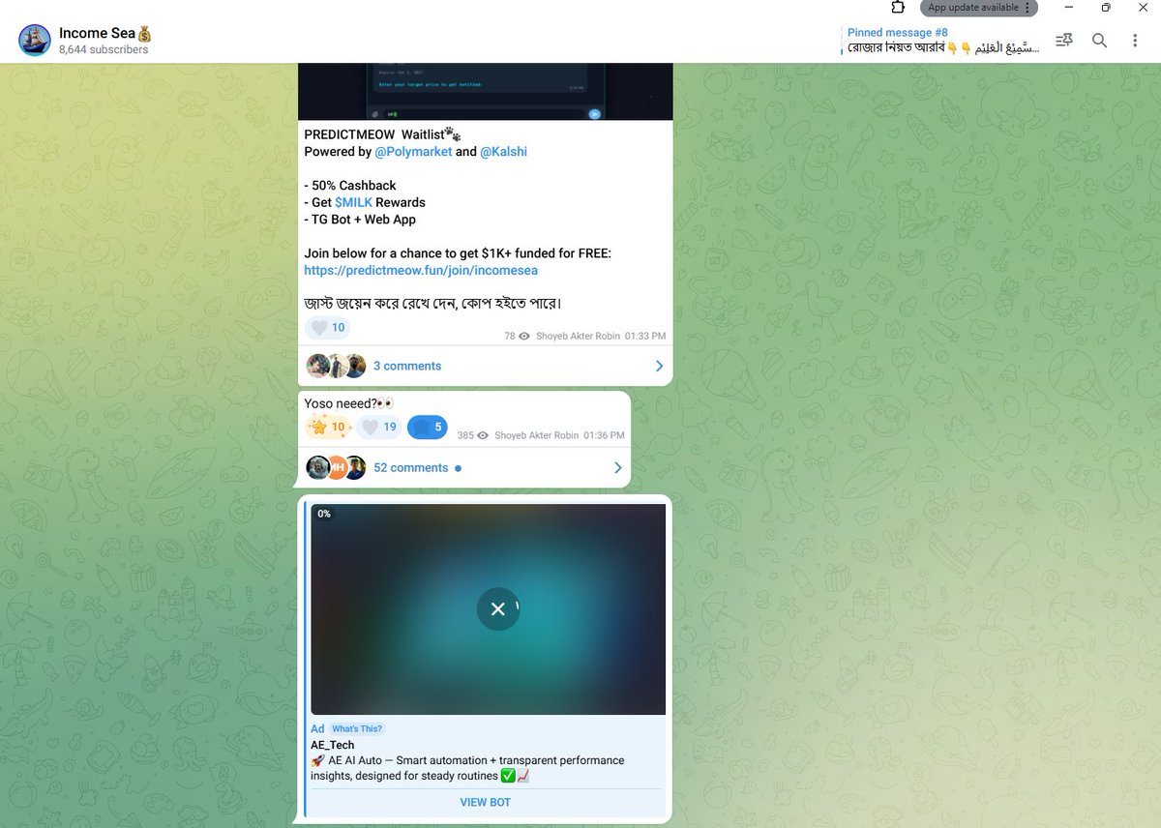This screenshot has width=1161, height=828.
Task: Click the AE AI Auto ad description text
Action: (x=468, y=768)
